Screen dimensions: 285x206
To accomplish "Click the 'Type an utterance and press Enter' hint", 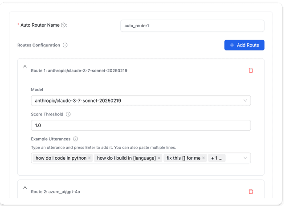I will 103,148.
